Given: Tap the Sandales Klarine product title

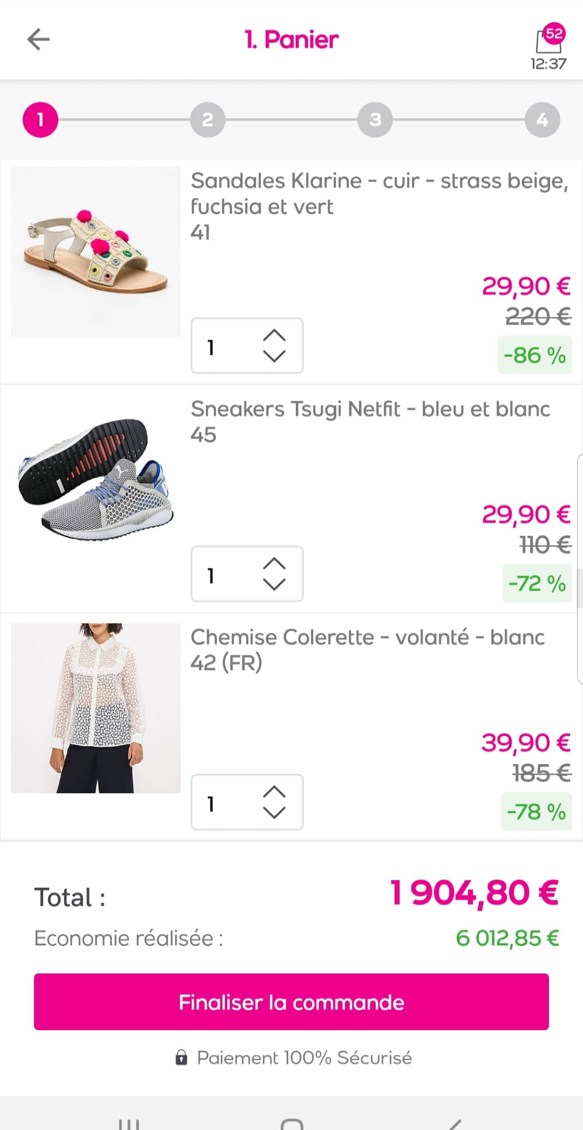Looking at the screenshot, I should [x=379, y=193].
